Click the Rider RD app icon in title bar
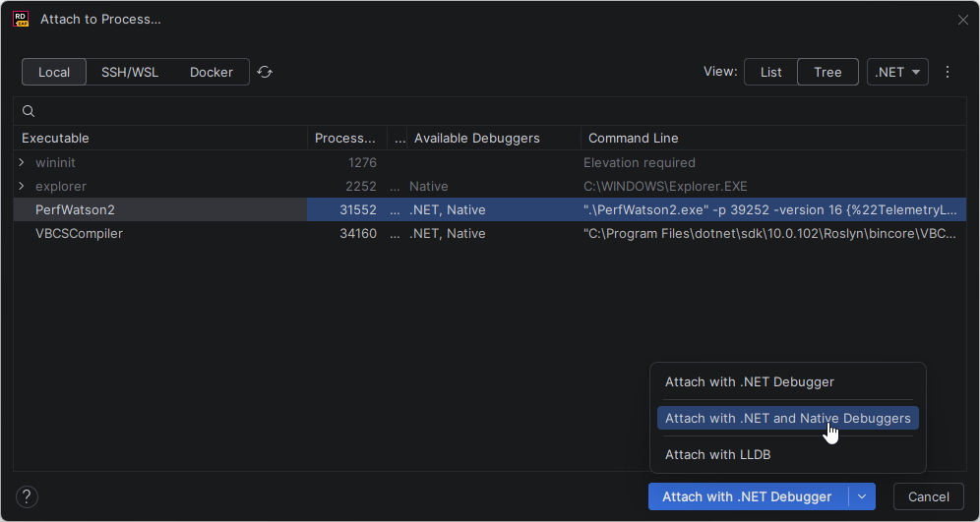Viewport: 980px width, 522px height. point(21,20)
